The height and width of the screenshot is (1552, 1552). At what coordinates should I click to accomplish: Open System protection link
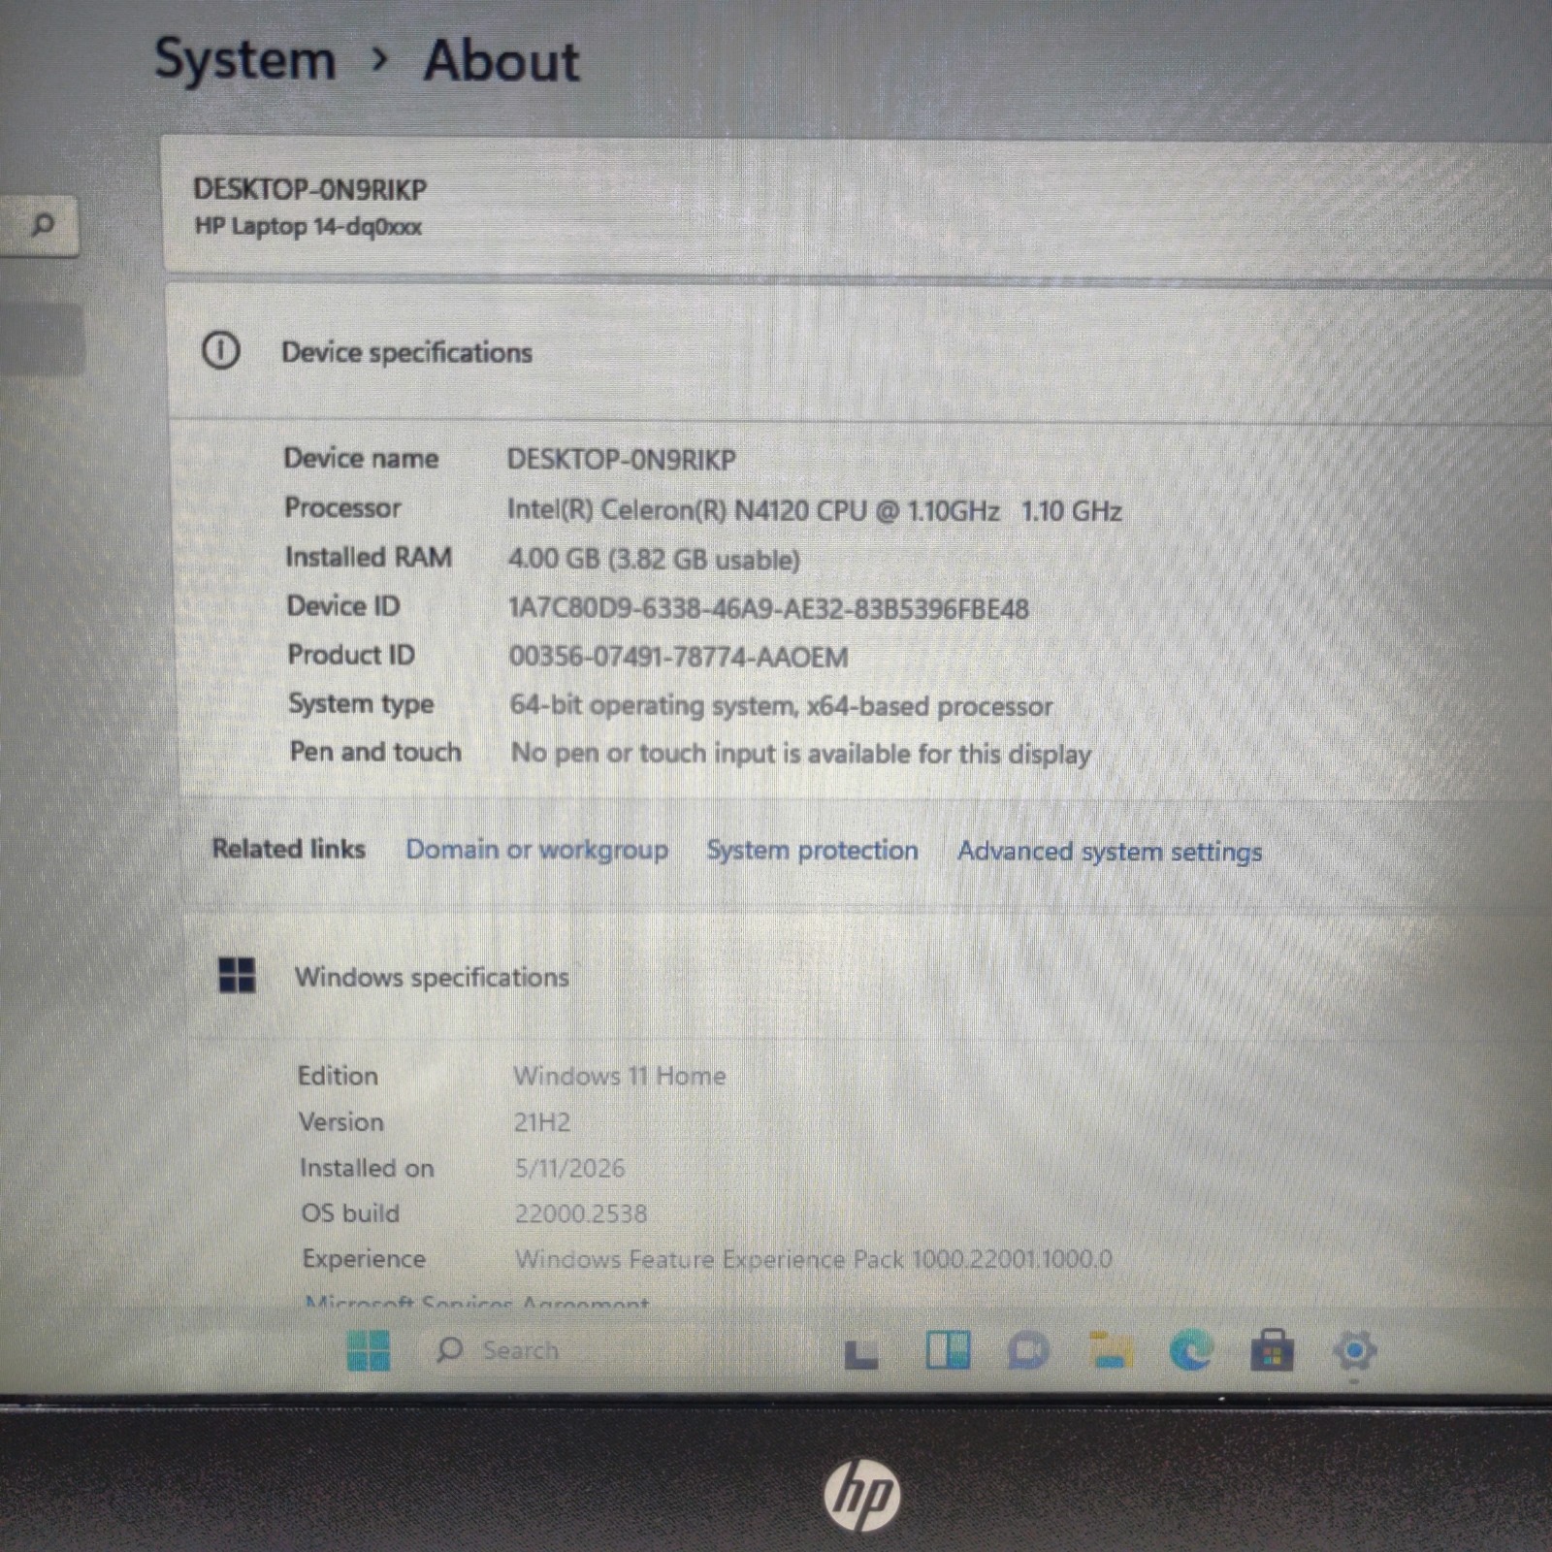click(812, 851)
